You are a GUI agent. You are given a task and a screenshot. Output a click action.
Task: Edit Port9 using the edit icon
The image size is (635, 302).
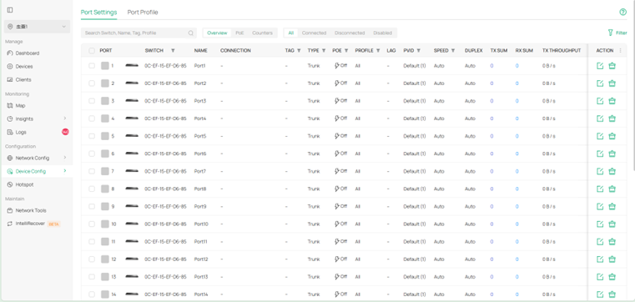coord(600,206)
